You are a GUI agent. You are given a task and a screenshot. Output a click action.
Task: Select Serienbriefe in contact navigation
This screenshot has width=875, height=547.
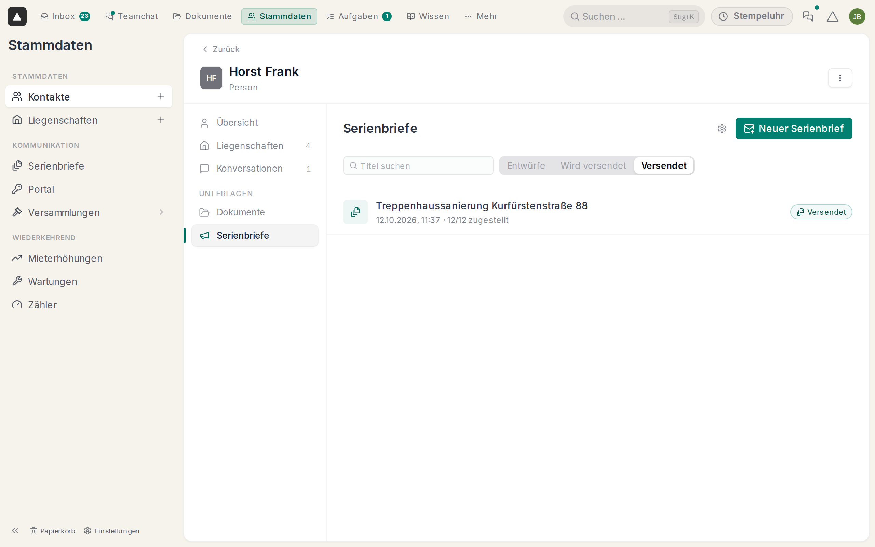(255, 235)
